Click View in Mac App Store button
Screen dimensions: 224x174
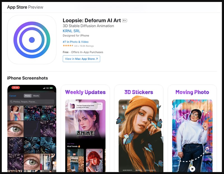[x=81, y=59]
